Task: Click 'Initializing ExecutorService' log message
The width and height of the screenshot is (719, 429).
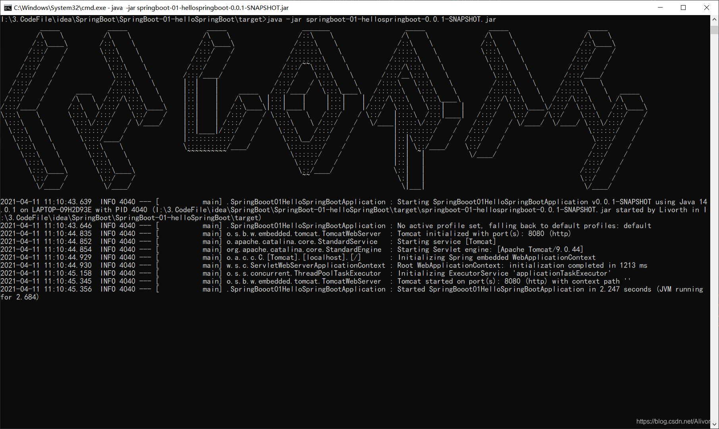Action: tap(504, 273)
